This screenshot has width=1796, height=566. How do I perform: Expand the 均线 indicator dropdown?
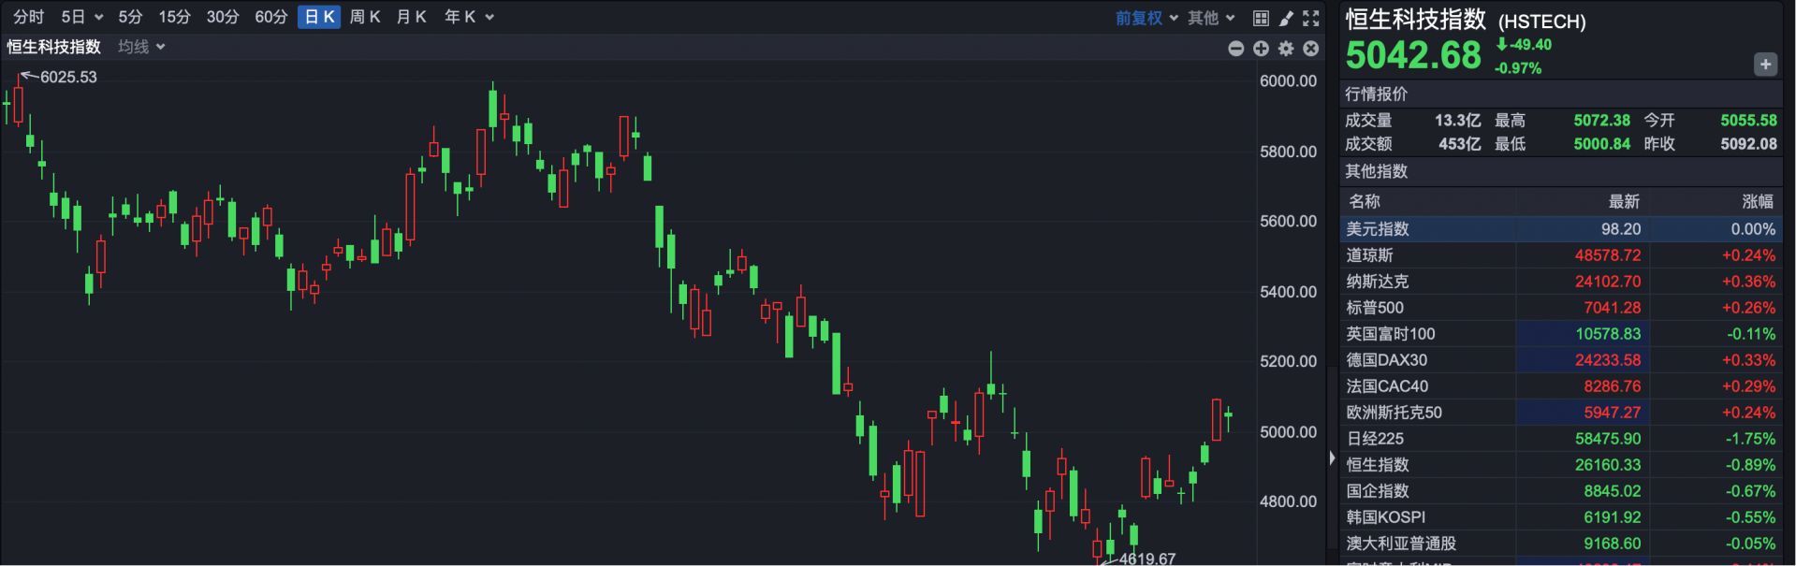pyautogui.click(x=141, y=47)
